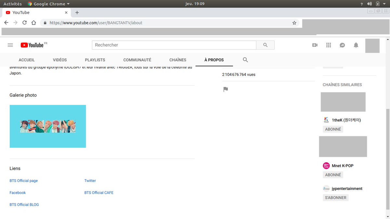Switch to the CHAÎNES tab
Screen dimensions: 390x219
pyautogui.click(x=178, y=60)
